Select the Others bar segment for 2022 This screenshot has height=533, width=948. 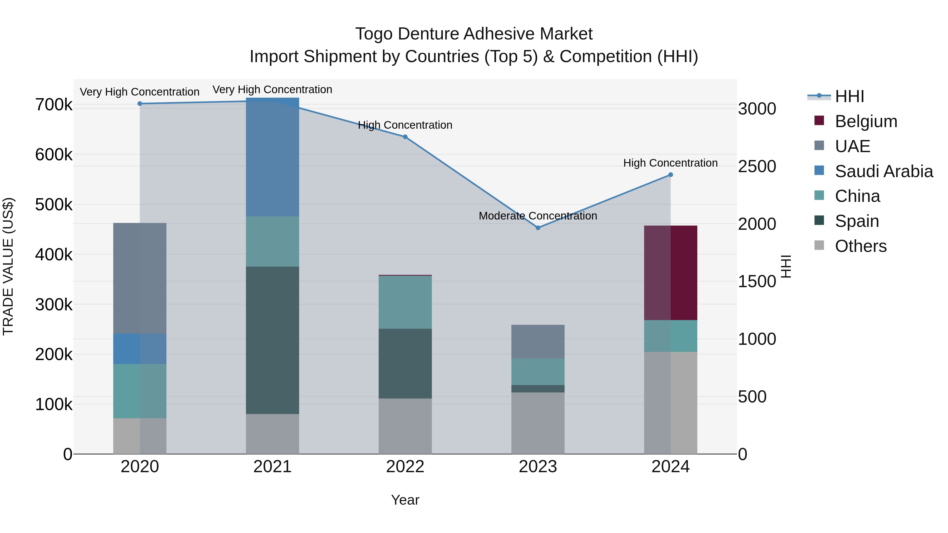[405, 426]
